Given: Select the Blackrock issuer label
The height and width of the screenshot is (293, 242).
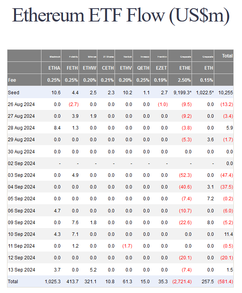Looking at the screenshot, I should coord(55,57).
